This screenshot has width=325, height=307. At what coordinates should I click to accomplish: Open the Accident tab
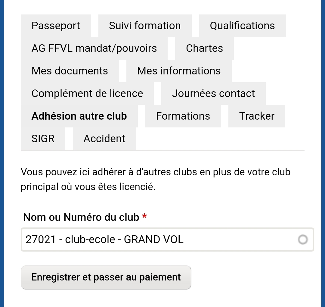pos(104,139)
